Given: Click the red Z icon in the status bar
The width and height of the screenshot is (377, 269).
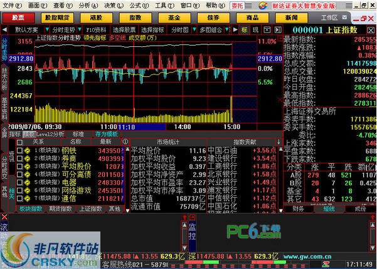Looking at the screenshot, I should point(326,264).
